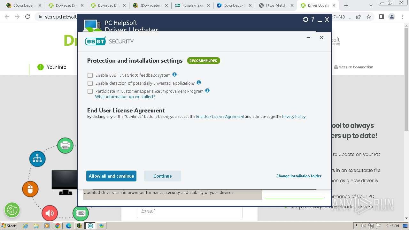Share this page icon
The height and width of the screenshot is (230, 409).
(359, 17)
